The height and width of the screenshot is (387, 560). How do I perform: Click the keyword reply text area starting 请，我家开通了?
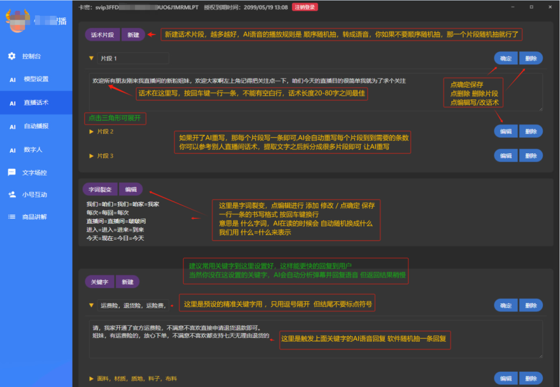tap(316, 339)
